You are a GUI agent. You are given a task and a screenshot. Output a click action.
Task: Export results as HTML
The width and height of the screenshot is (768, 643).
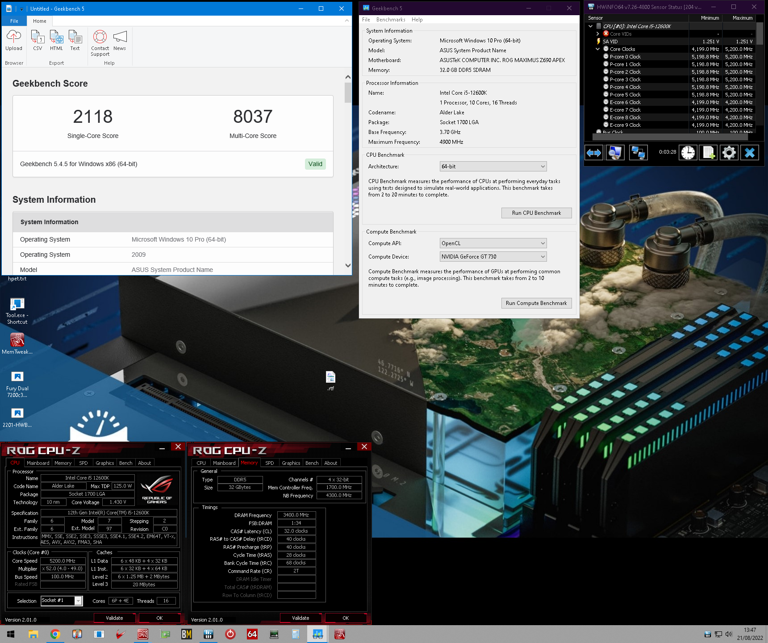point(56,40)
